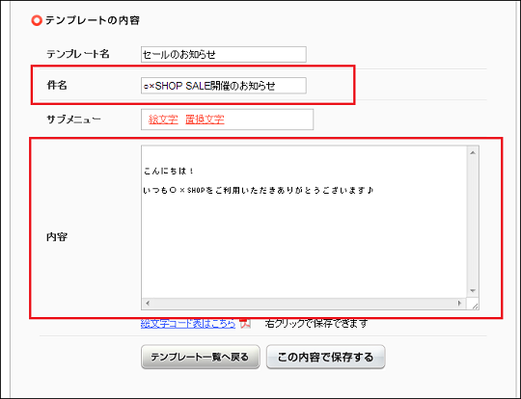Click the vertical scrollbar track of textarea
The image size is (521, 399).
coord(473,222)
